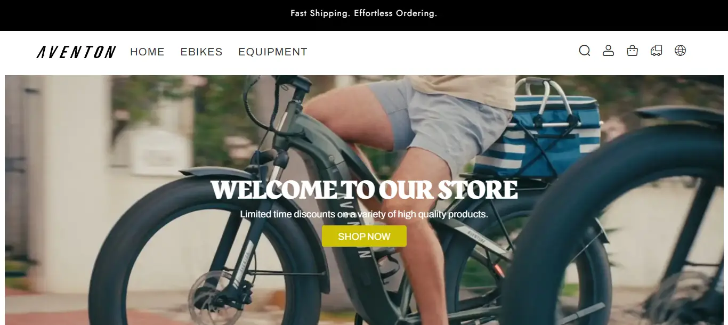Click the delivery truck tracking icon

point(656,51)
